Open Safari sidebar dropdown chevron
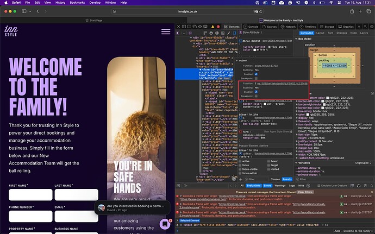 [x=30, y=11]
